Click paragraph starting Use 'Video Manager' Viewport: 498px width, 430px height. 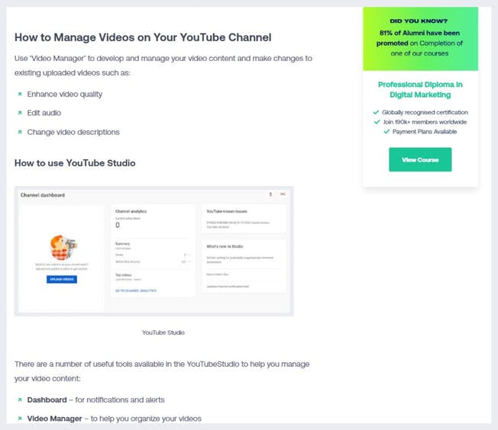[x=163, y=66]
